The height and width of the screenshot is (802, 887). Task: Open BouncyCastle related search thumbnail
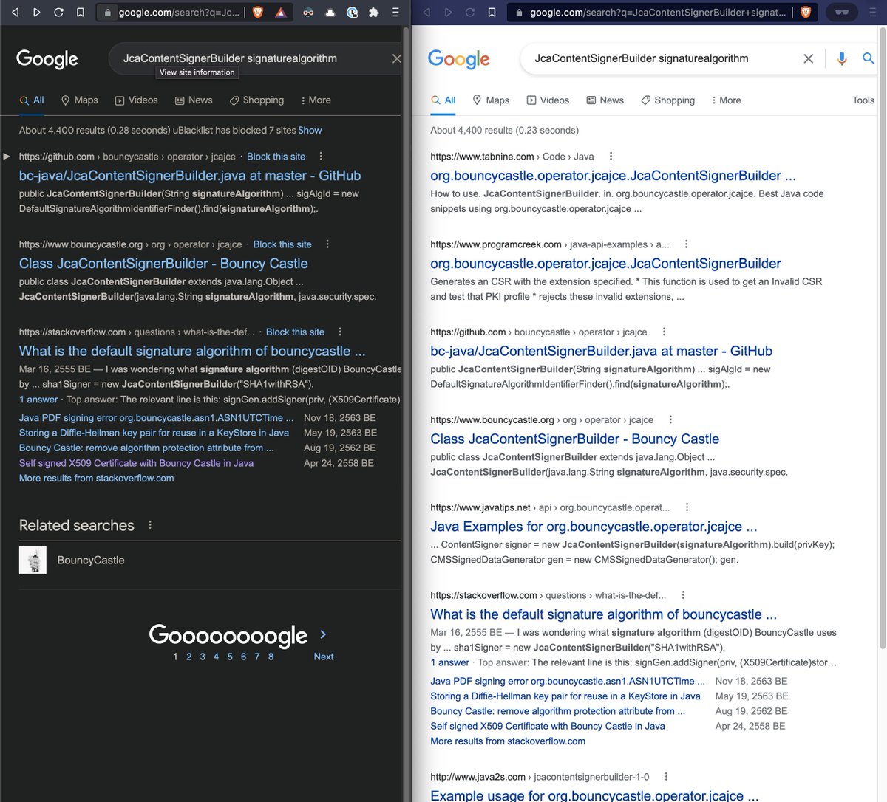point(33,560)
